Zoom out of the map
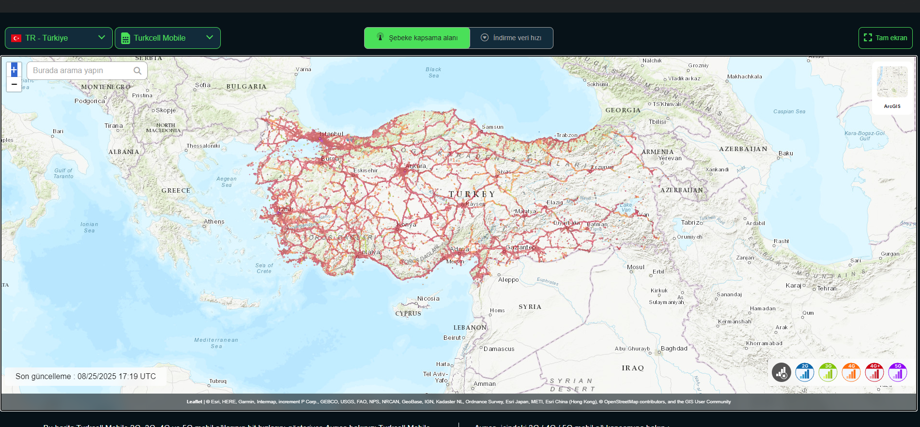This screenshot has height=427, width=920. point(14,84)
